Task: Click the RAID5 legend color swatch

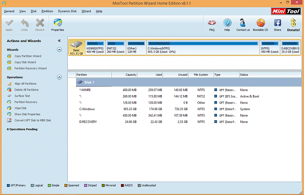Action: (x=122, y=186)
